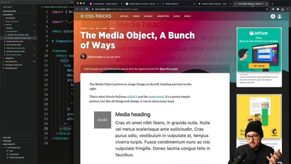The width and height of the screenshot is (291, 164).
Task: Open the NEWSLETTER nav item
Action: tap(163, 16)
